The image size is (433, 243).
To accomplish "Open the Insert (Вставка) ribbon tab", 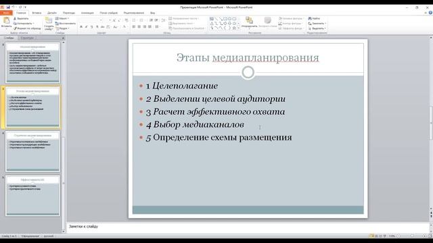I will click(37, 13).
